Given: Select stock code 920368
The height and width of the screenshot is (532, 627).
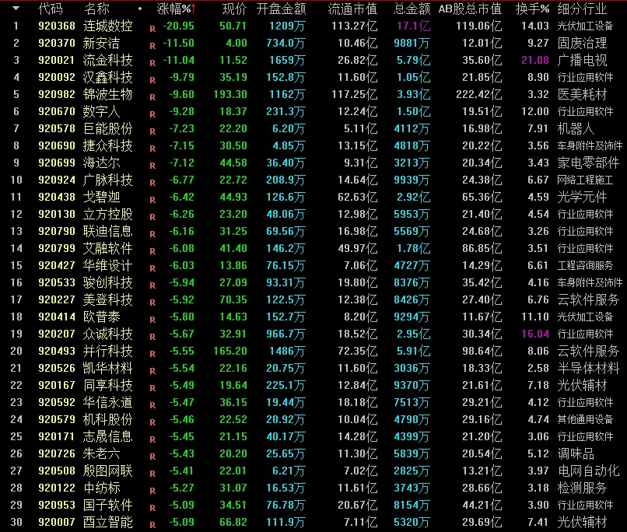Looking at the screenshot, I should [x=57, y=26].
